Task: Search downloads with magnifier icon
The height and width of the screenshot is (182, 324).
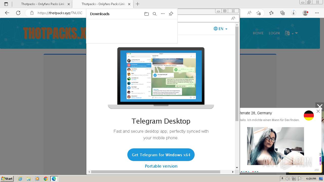Action: [x=155, y=14]
